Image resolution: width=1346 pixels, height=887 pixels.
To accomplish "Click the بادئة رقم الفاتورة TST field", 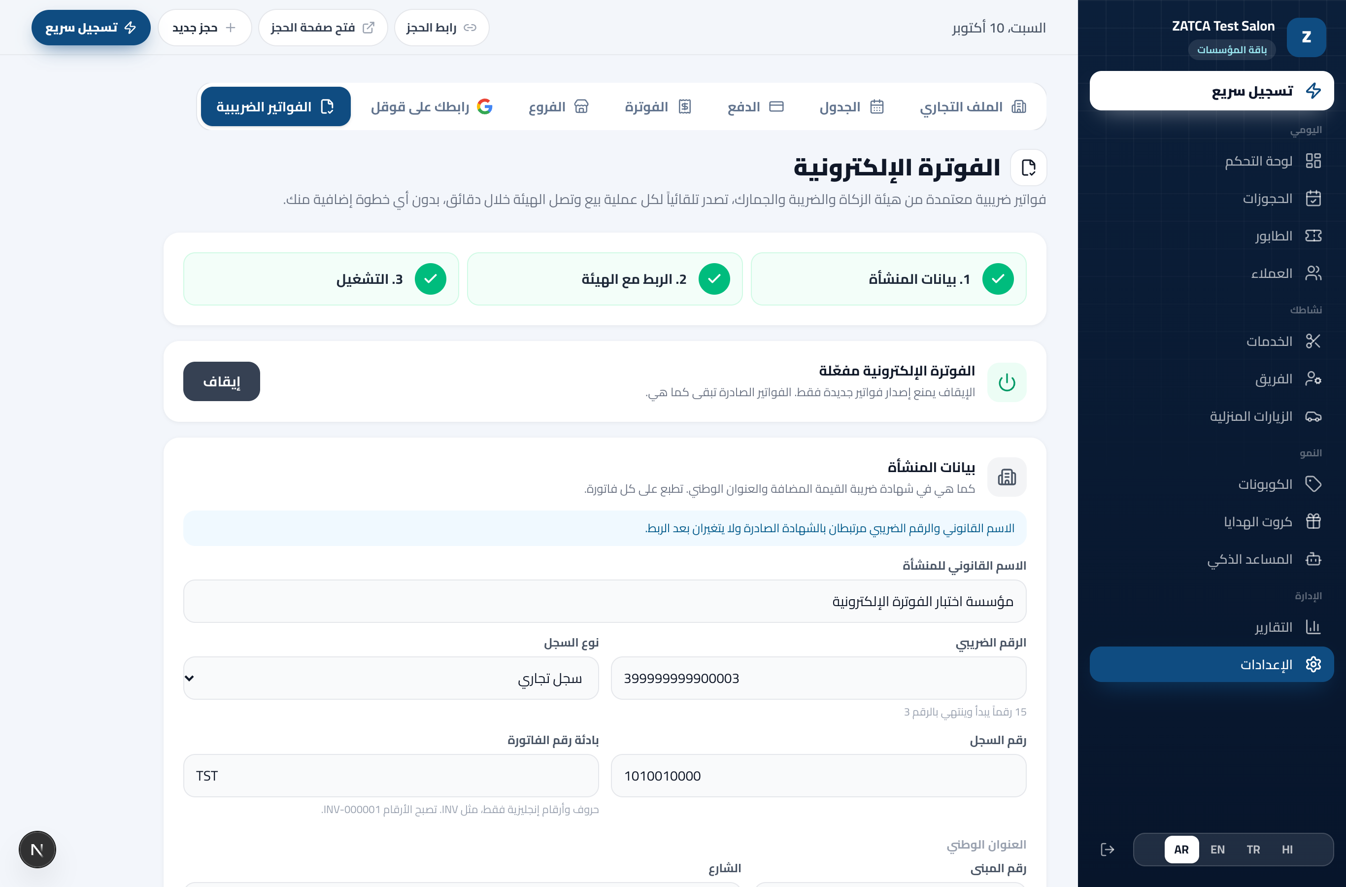I will pyautogui.click(x=391, y=776).
